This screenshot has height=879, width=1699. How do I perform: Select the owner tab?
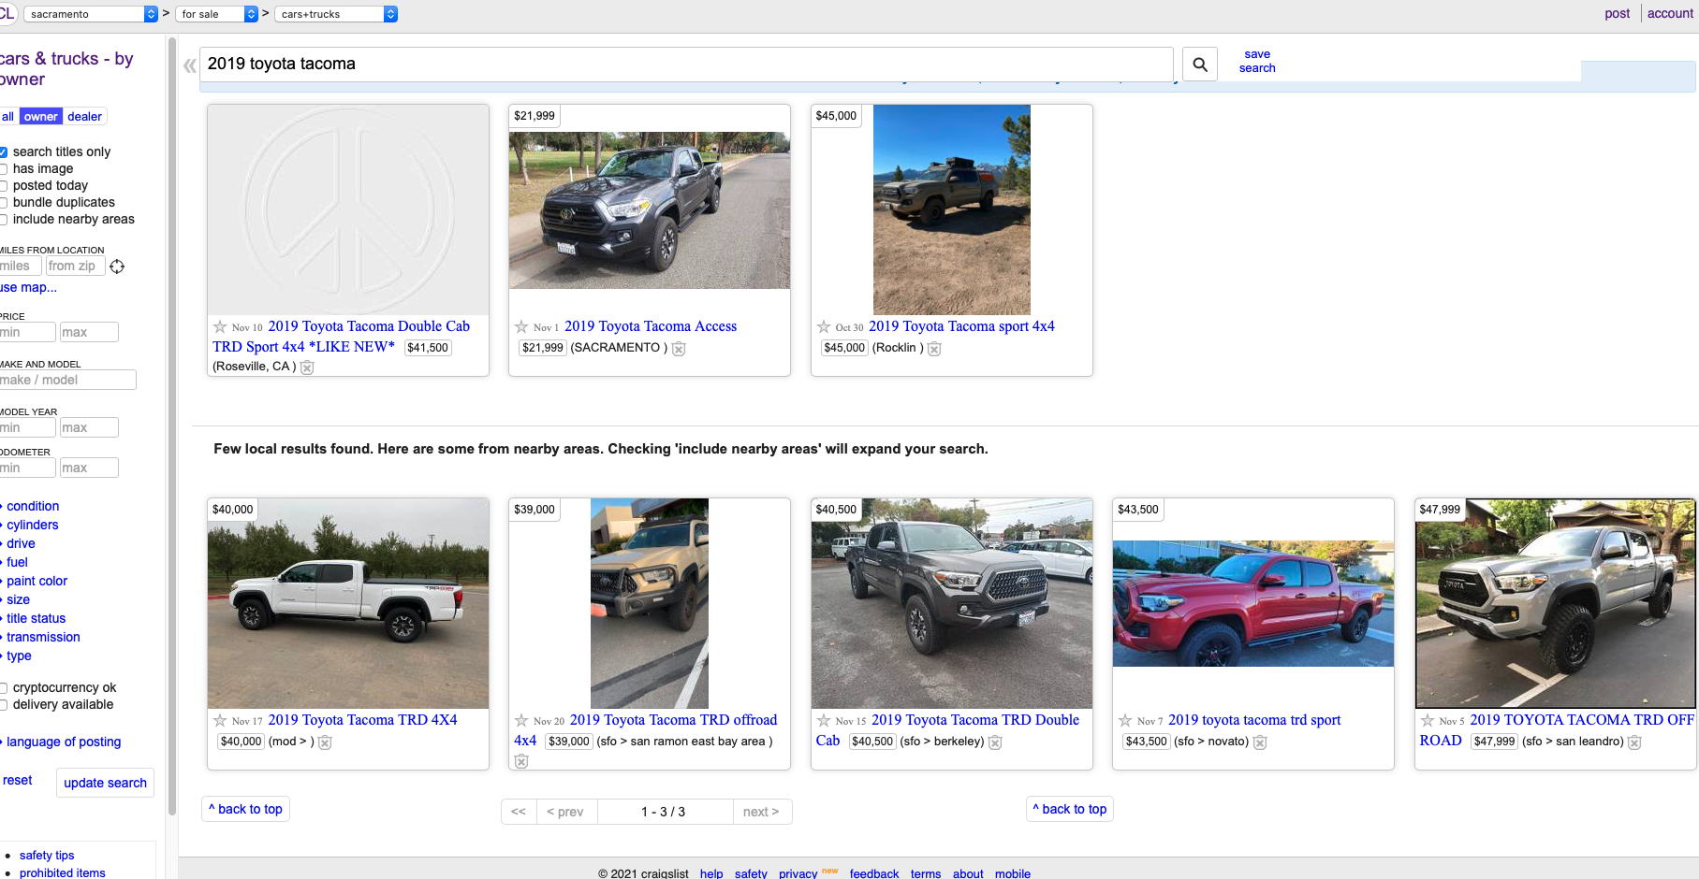[40, 117]
